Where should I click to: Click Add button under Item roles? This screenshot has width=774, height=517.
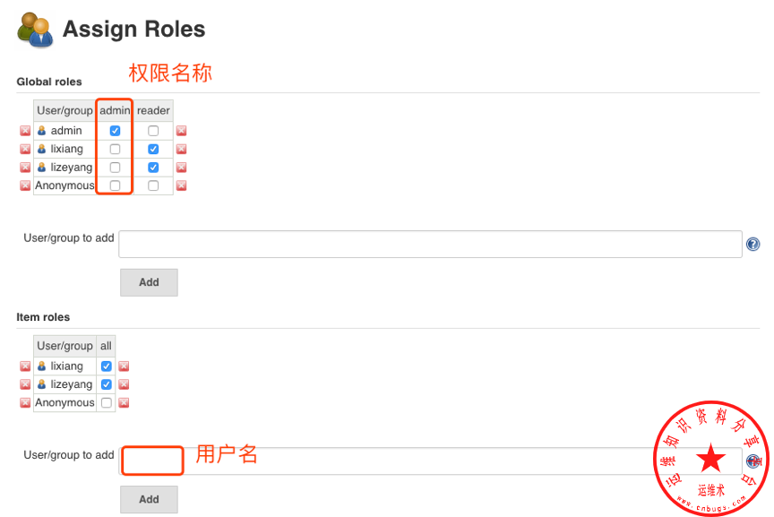tap(149, 499)
